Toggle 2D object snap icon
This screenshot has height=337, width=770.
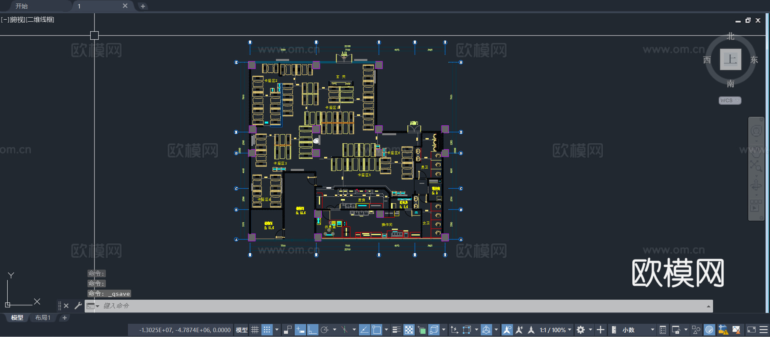376,330
